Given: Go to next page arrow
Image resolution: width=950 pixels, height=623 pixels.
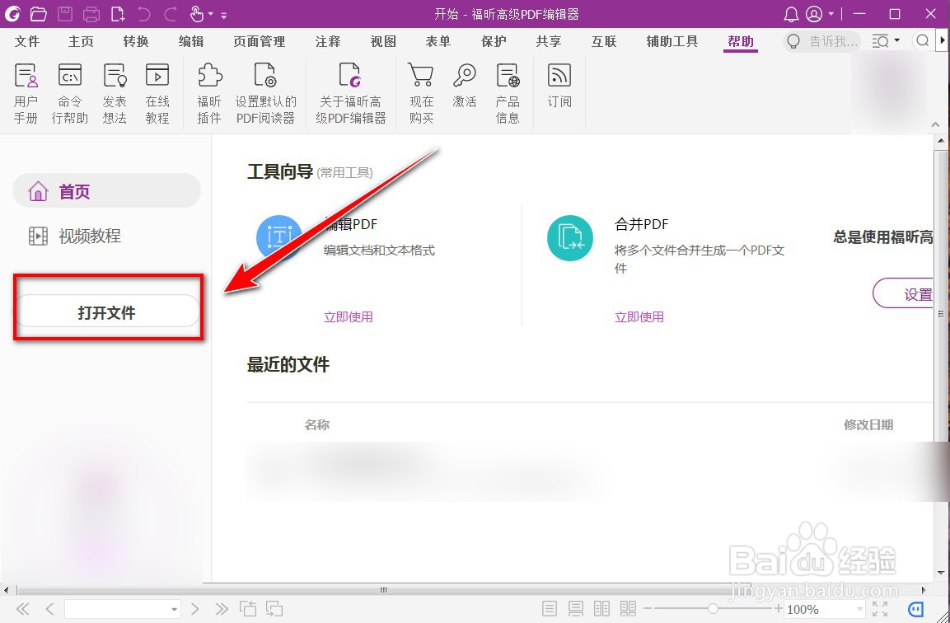Looking at the screenshot, I should click(x=194, y=608).
